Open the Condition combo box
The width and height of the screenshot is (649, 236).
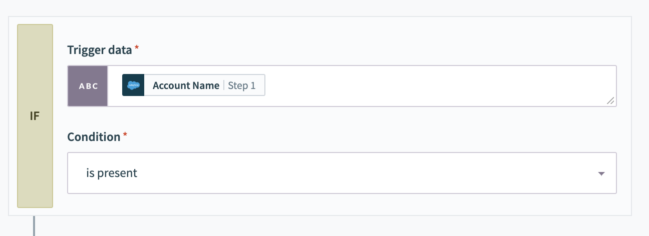tap(342, 173)
